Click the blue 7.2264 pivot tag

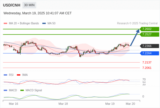pos(149,53)
